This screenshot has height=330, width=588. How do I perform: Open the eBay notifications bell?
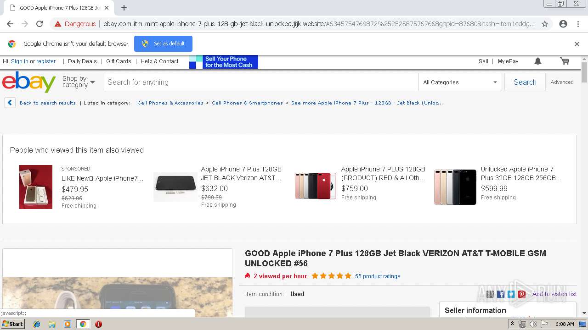click(x=538, y=61)
